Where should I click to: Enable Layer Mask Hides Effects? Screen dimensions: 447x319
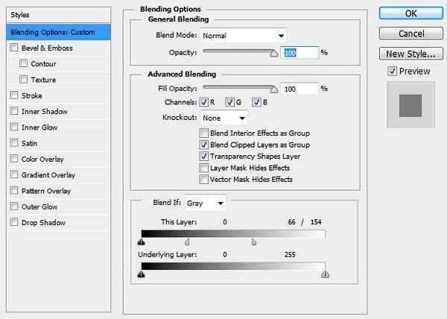(204, 168)
